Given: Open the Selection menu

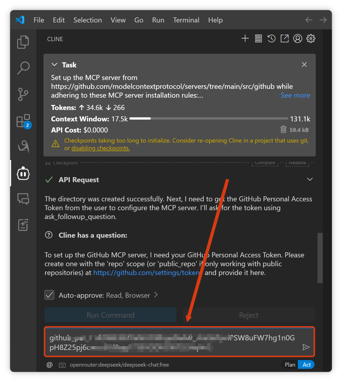Looking at the screenshot, I should click(x=87, y=20).
